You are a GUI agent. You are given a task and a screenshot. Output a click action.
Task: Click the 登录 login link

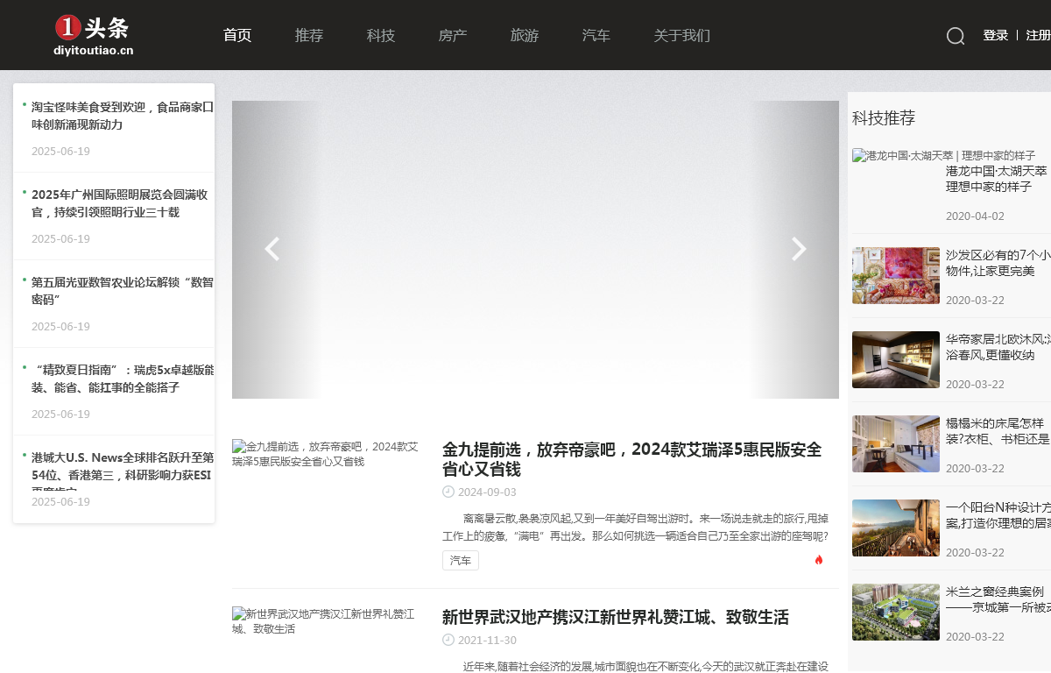996,35
